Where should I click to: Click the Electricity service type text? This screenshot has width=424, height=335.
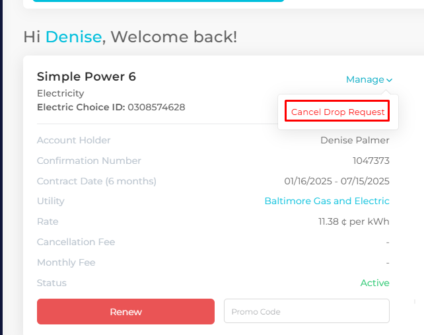coord(61,93)
